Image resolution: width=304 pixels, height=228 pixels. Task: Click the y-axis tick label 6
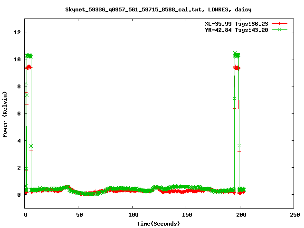19,114
